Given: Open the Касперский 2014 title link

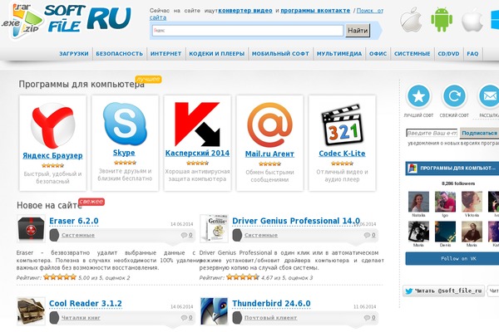Looking at the screenshot, I should click(197, 153).
